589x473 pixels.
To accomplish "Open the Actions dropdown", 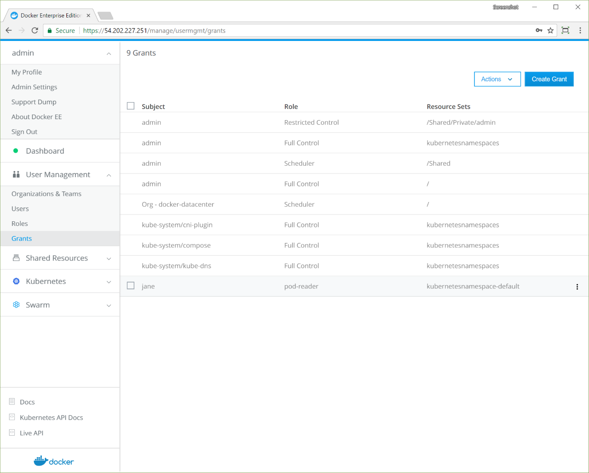I will [x=497, y=79].
